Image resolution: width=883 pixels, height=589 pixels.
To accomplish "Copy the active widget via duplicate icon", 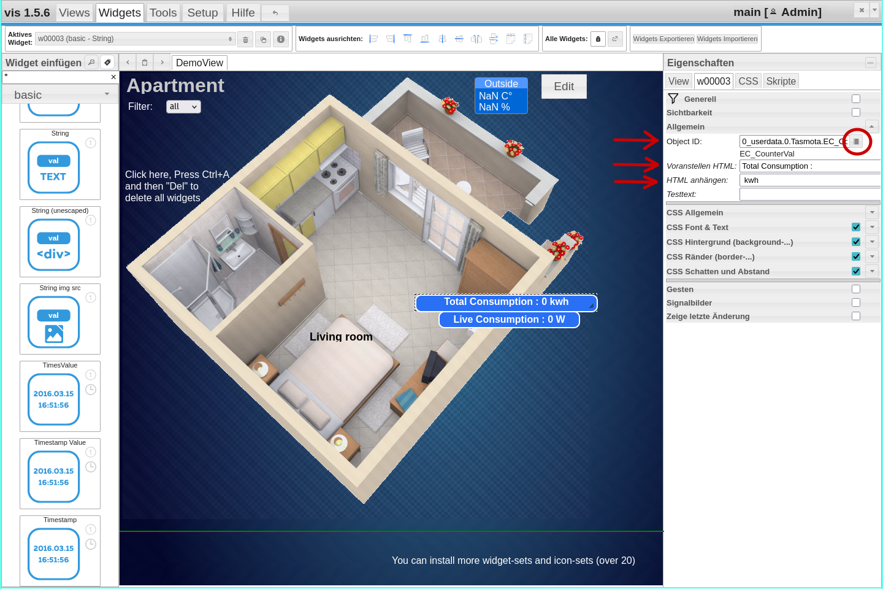I will (x=263, y=39).
